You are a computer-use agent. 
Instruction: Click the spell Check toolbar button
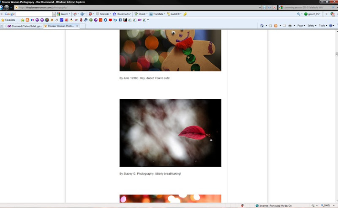click(x=141, y=14)
